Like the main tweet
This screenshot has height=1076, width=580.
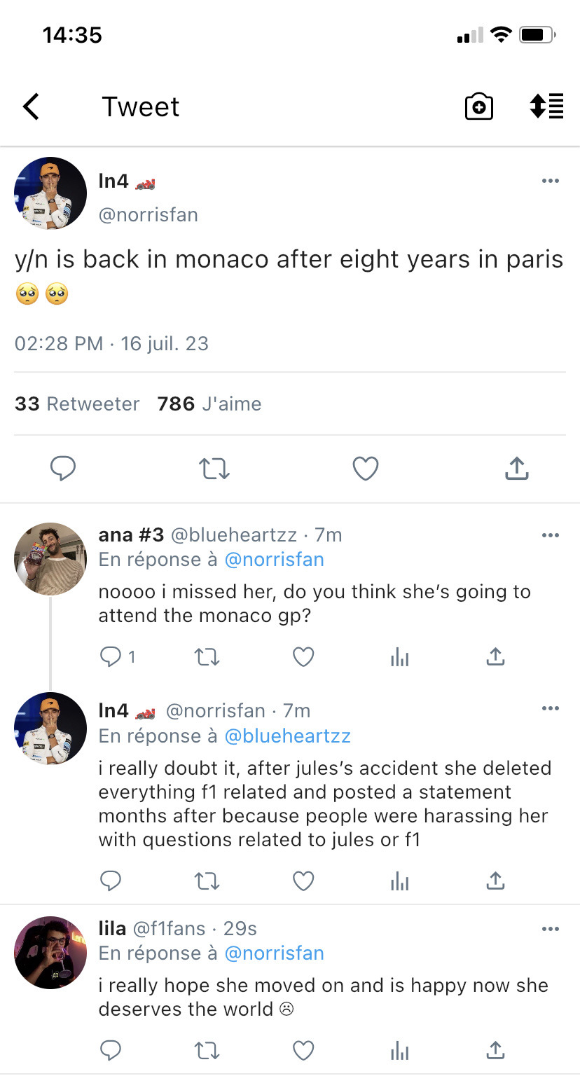point(365,468)
